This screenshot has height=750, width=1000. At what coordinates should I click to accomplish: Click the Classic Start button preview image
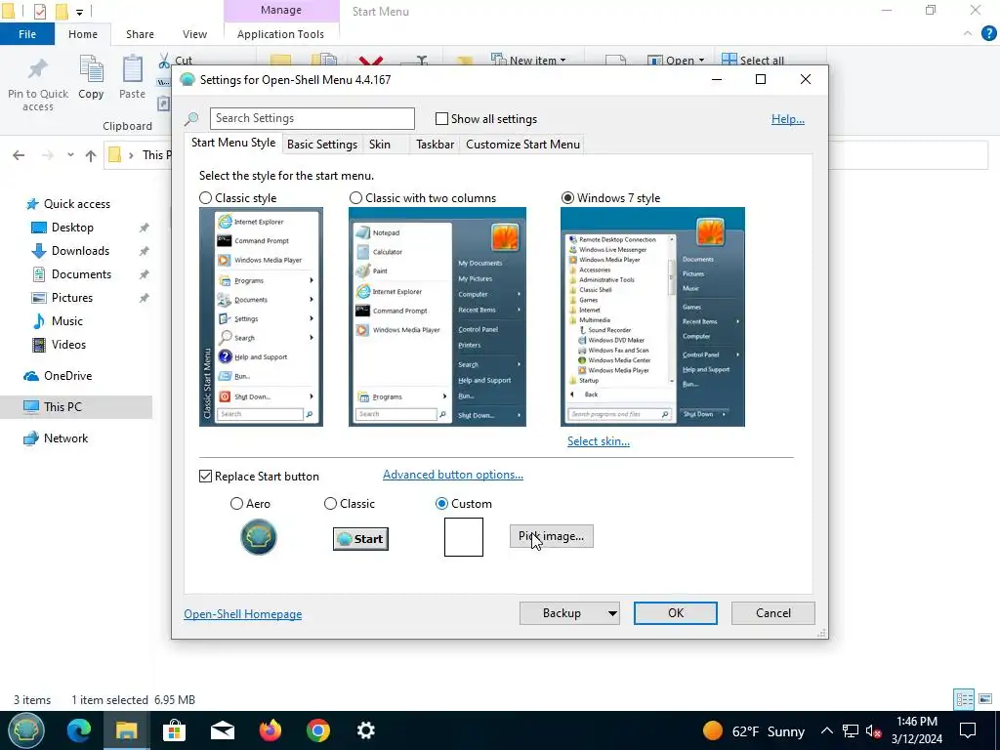coord(360,539)
